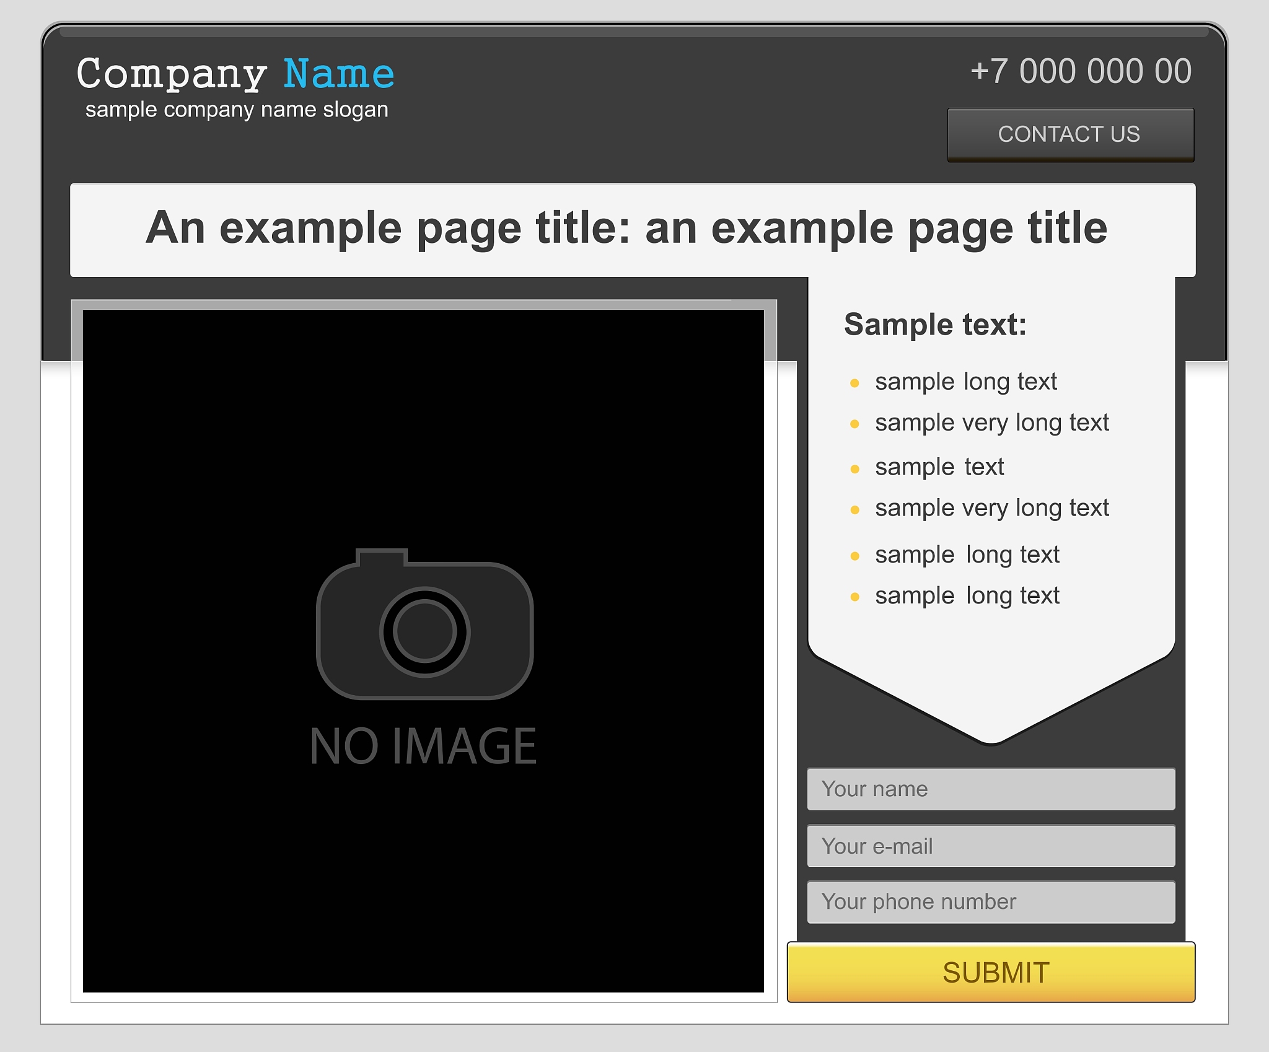The width and height of the screenshot is (1269, 1052).
Task: Click the white Company logo word
Action: [172, 74]
